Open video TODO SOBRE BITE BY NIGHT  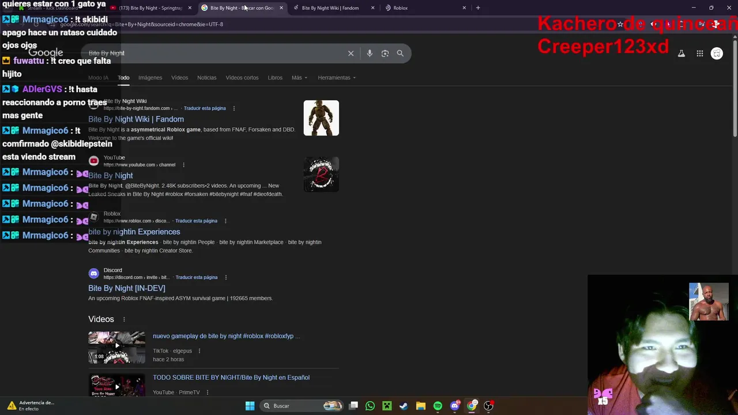[231, 378]
